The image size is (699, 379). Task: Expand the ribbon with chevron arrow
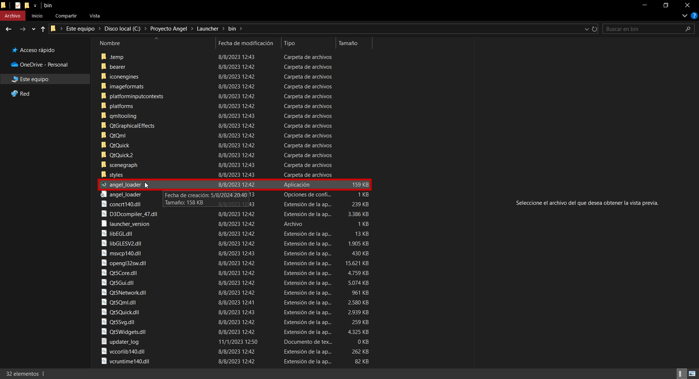(x=684, y=16)
